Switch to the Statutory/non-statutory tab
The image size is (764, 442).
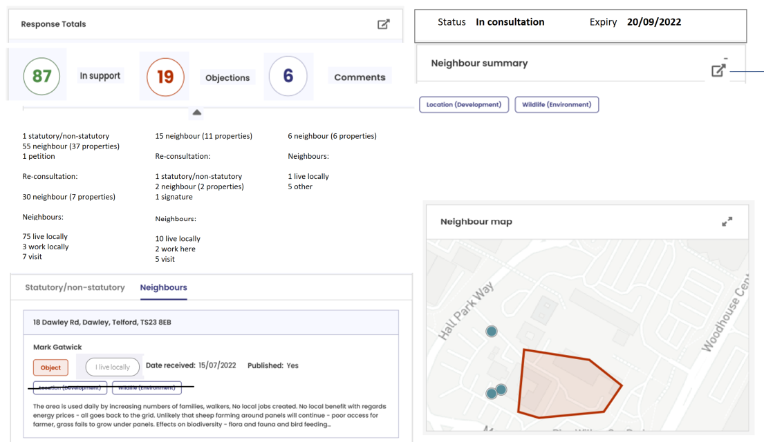77,288
